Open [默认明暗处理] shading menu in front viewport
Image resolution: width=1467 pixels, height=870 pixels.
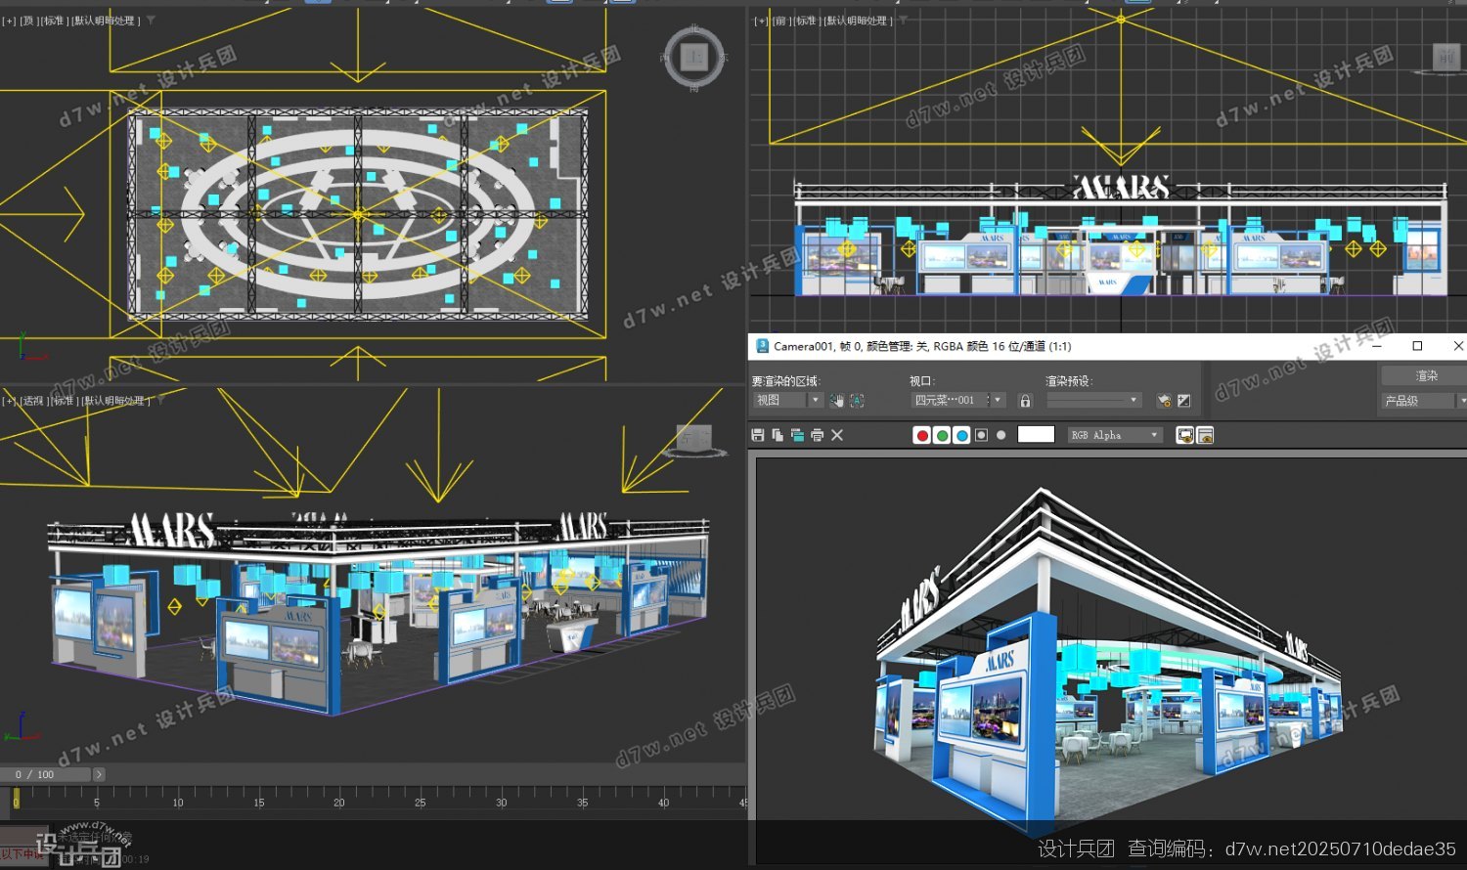(858, 21)
